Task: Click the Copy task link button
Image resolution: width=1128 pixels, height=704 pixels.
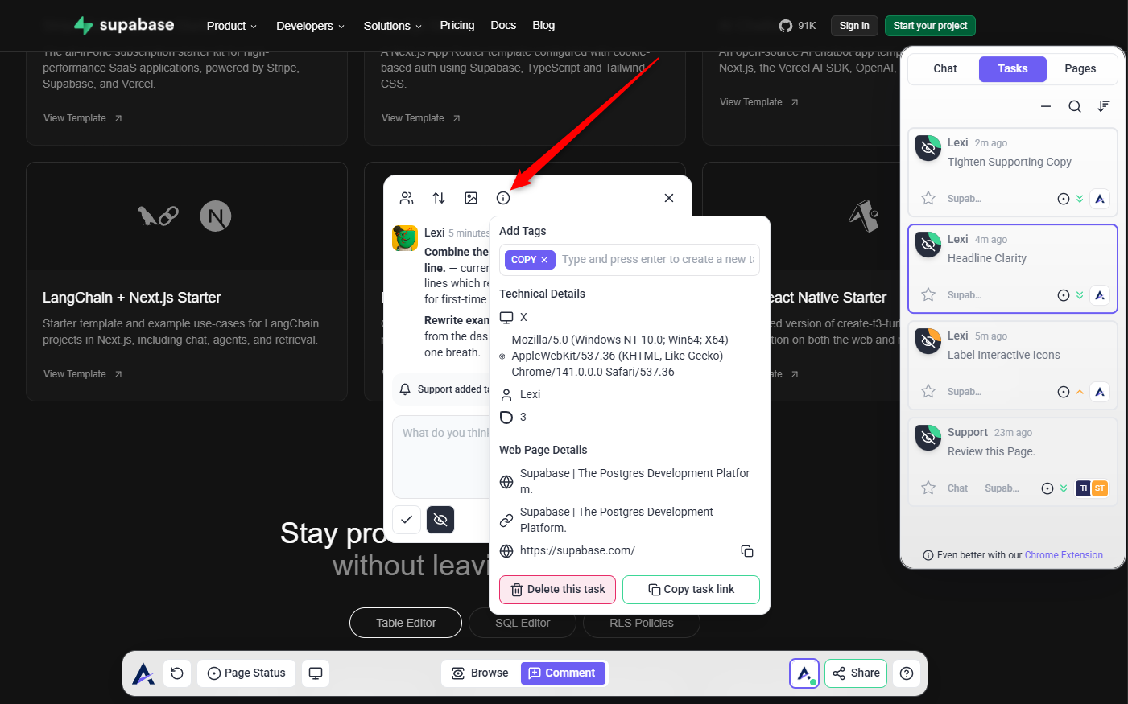Action: pos(691,590)
